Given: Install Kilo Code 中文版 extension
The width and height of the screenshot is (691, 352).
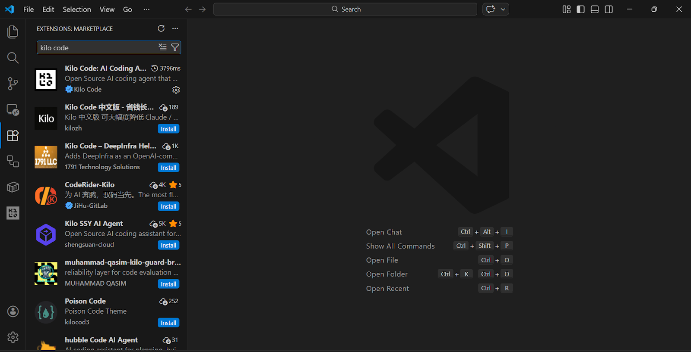Looking at the screenshot, I should [168, 129].
